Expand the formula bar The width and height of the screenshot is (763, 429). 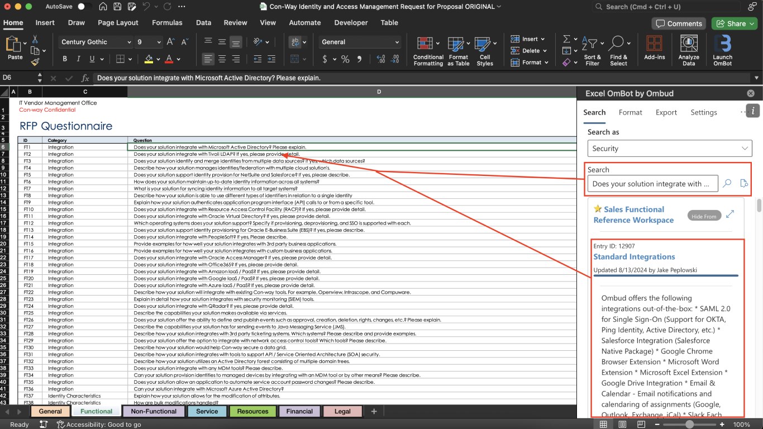(757, 78)
